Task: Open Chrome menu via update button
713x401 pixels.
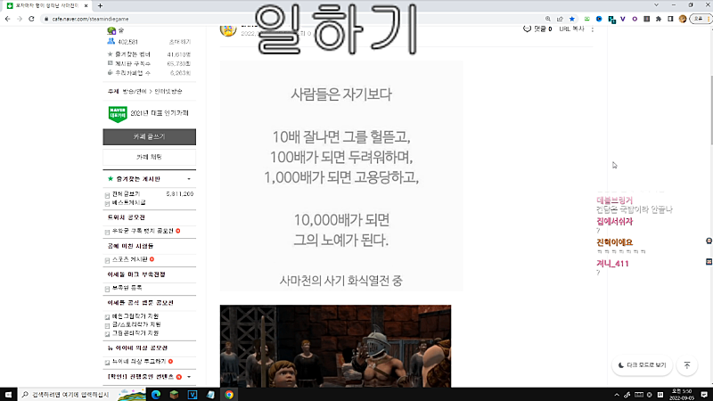Action: click(701, 19)
